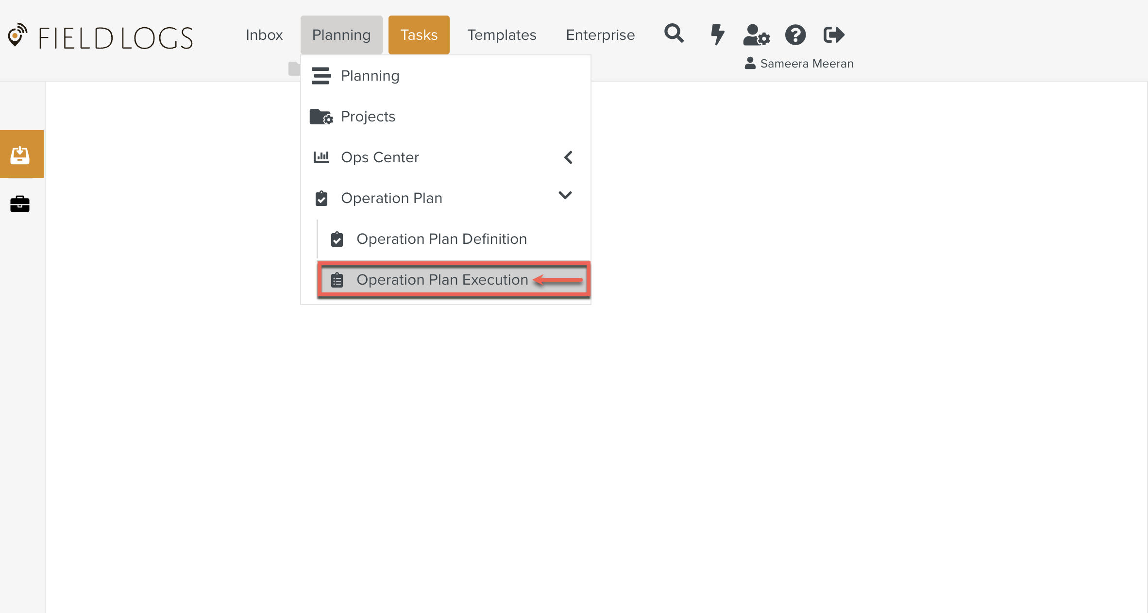Open the Tasks tab
Viewport: 1148px width, 613px height.
419,35
